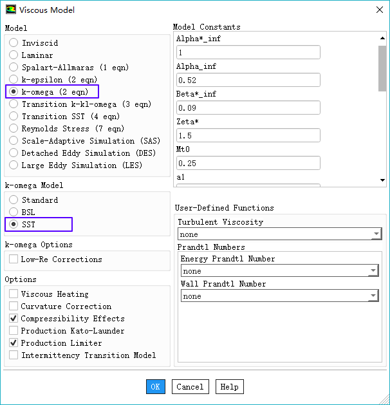Click the Alpha*_inf value field
The height and width of the screenshot is (405, 390).
[248, 52]
